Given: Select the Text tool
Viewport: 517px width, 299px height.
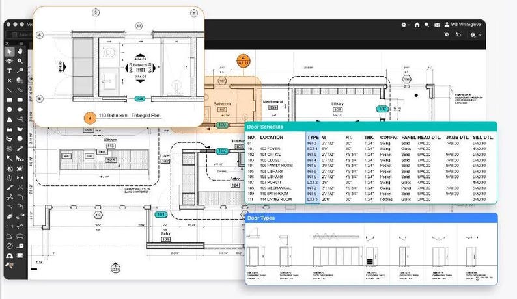Looking at the screenshot, I should coord(9,70).
